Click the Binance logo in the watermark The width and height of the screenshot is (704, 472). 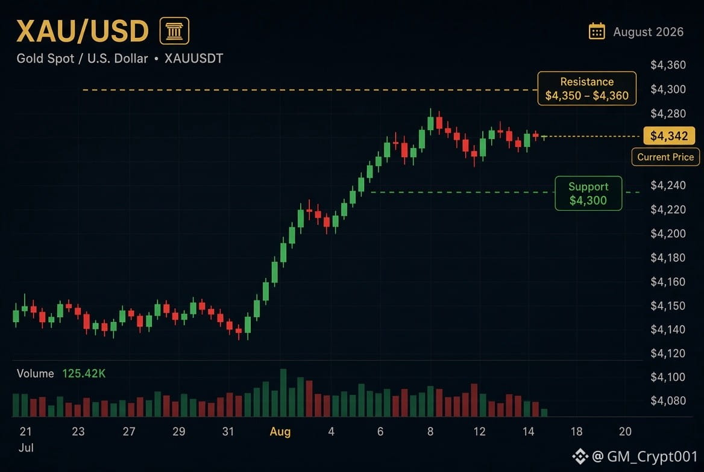point(580,457)
